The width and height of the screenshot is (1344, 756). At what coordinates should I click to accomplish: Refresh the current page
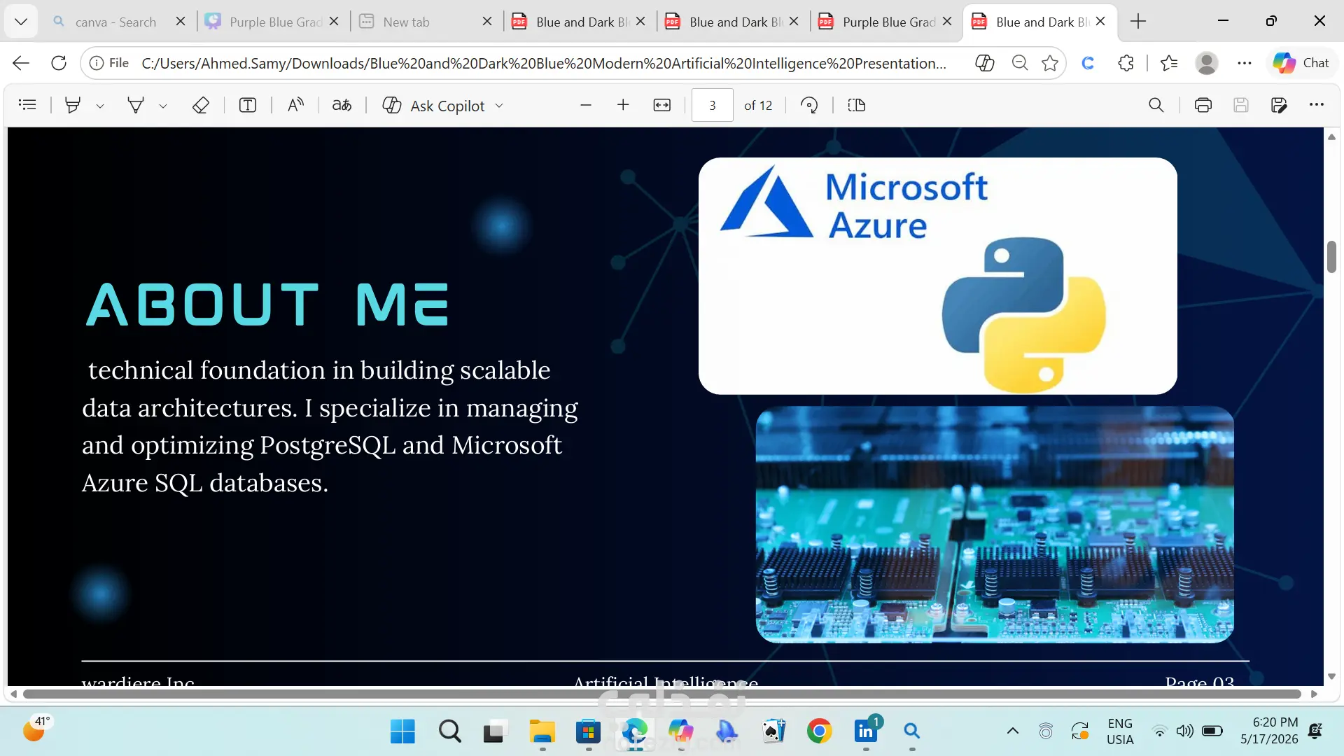59,63
